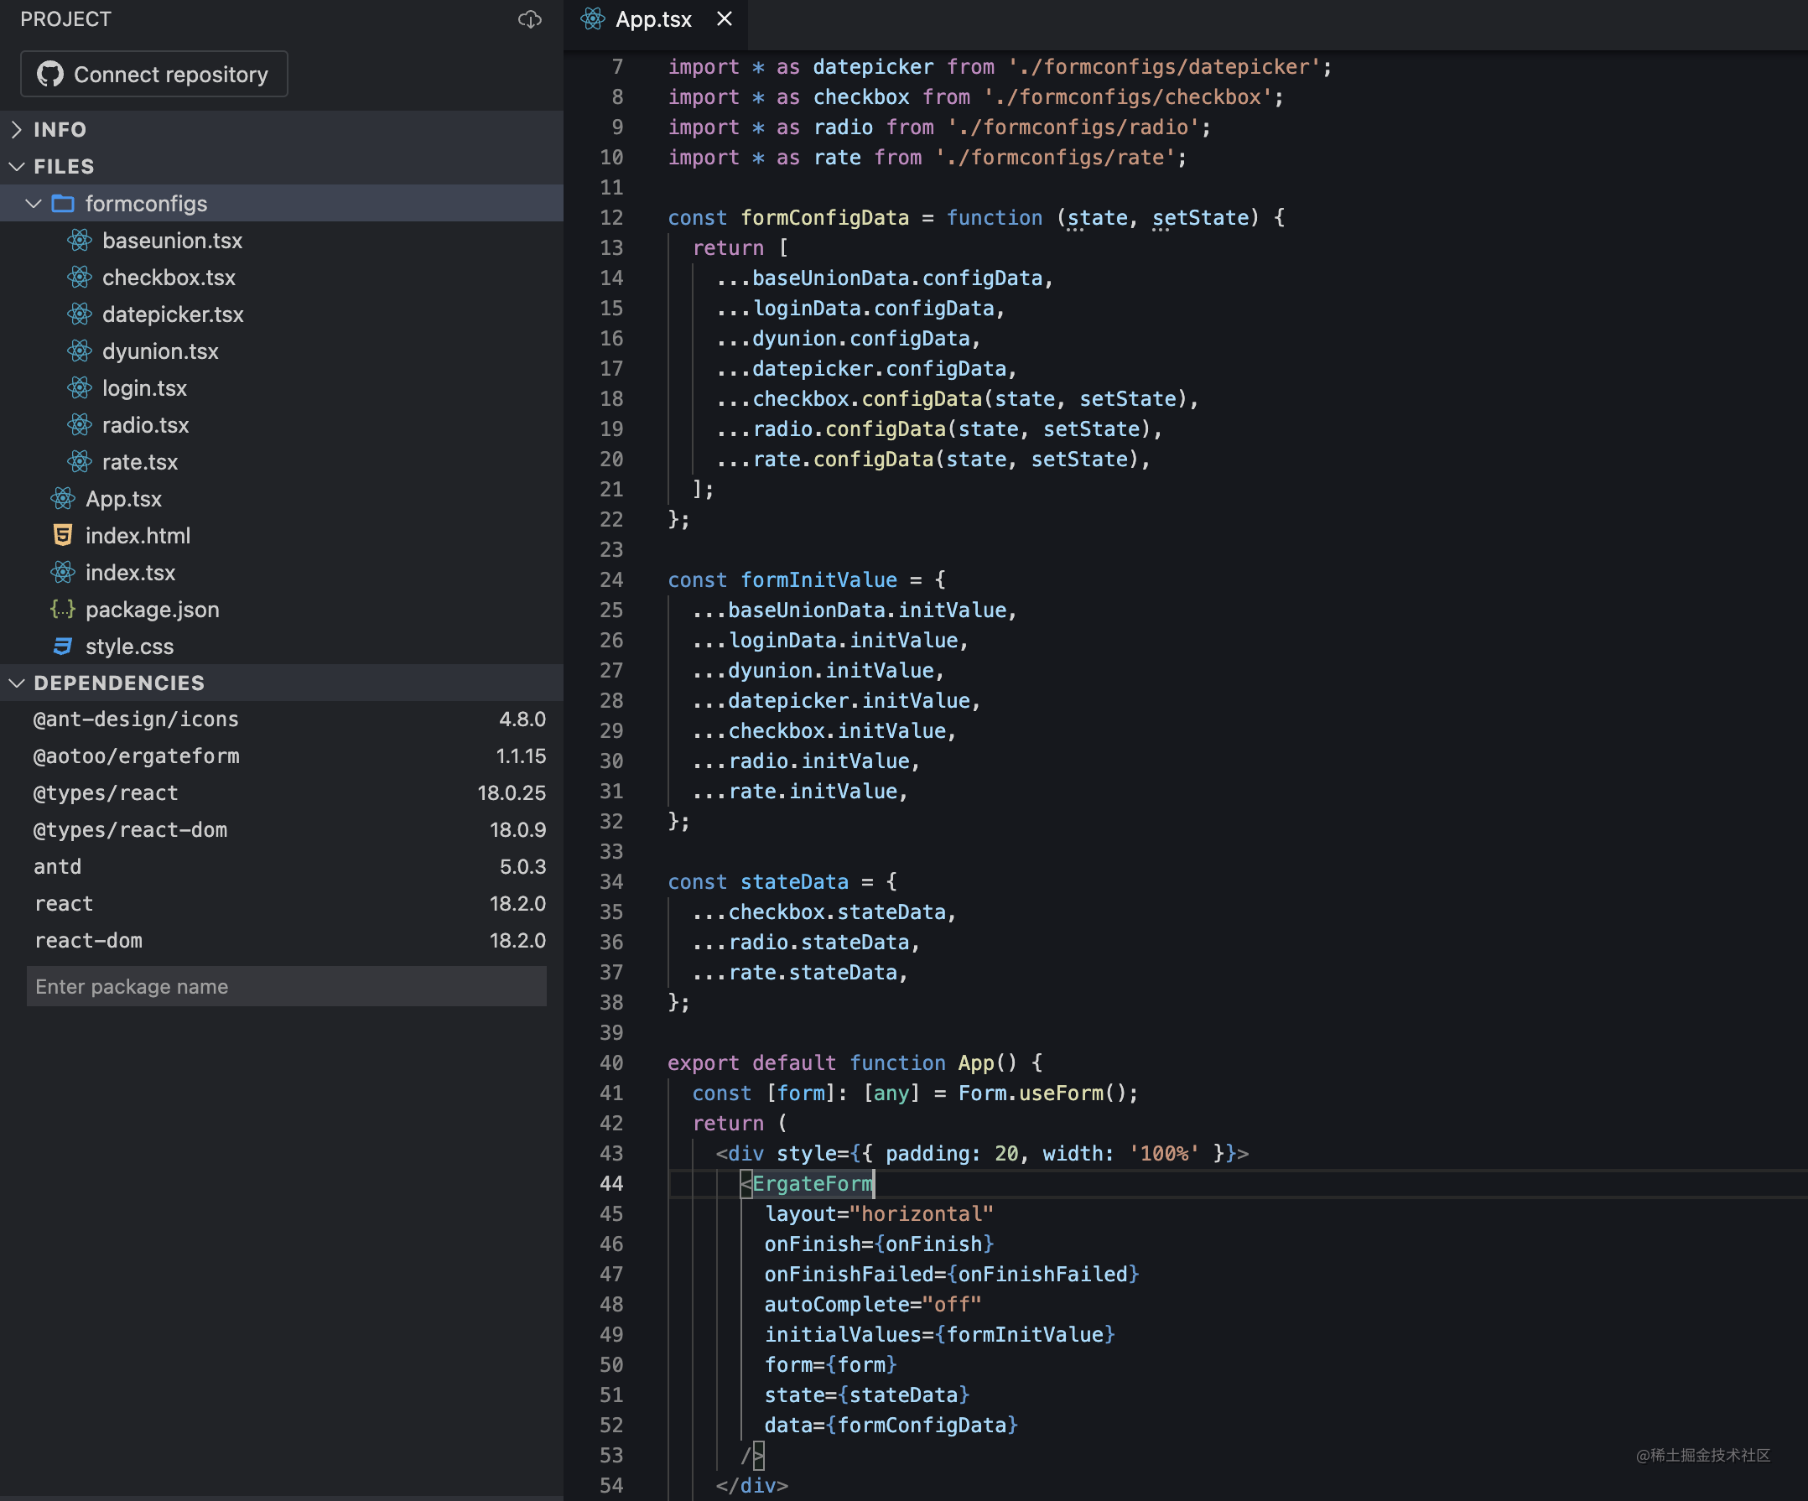This screenshot has height=1501, width=1808.
Task: Click the version 1.1.15 value
Action: pyautogui.click(x=521, y=756)
